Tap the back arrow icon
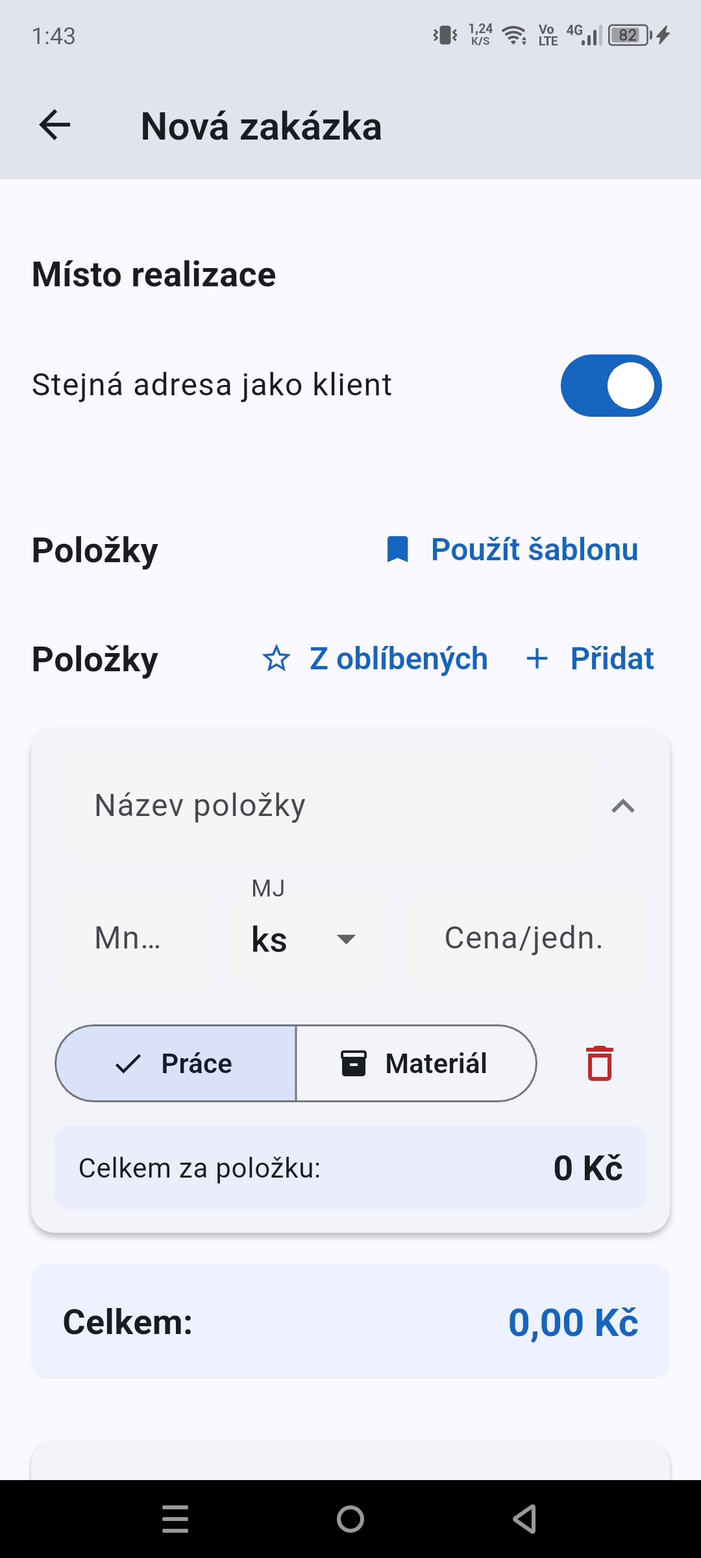The width and height of the screenshot is (701, 1558). pos(55,125)
